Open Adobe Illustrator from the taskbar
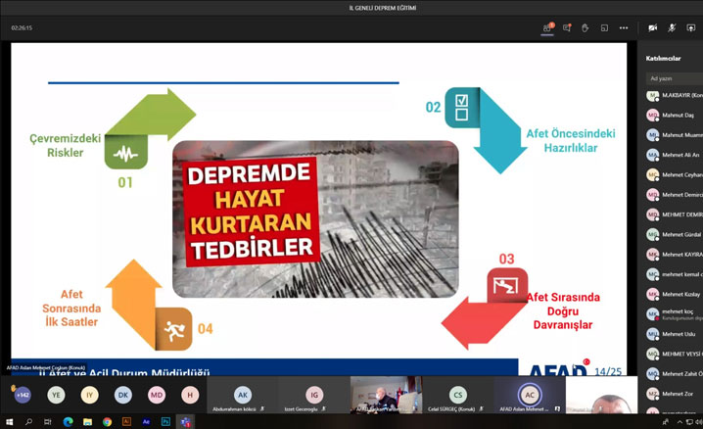Viewport: 703px width, 429px height. coord(126,422)
